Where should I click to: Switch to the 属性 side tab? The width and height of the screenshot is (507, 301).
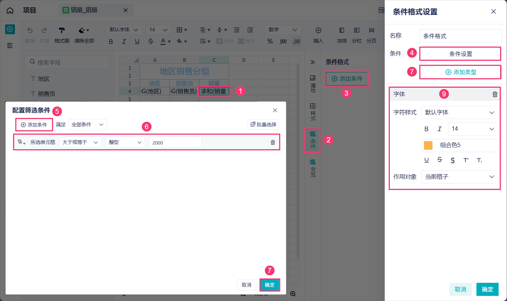(313, 84)
